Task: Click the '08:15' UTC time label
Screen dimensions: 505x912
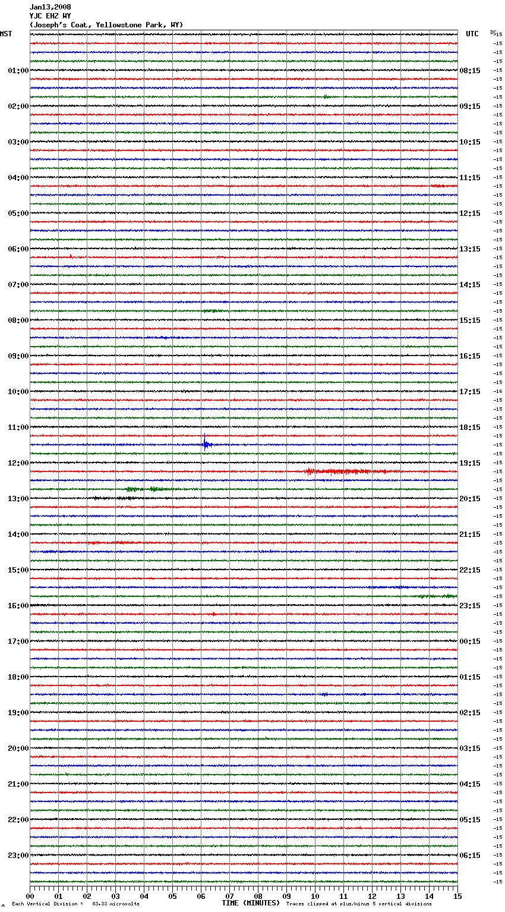Action: (470, 71)
